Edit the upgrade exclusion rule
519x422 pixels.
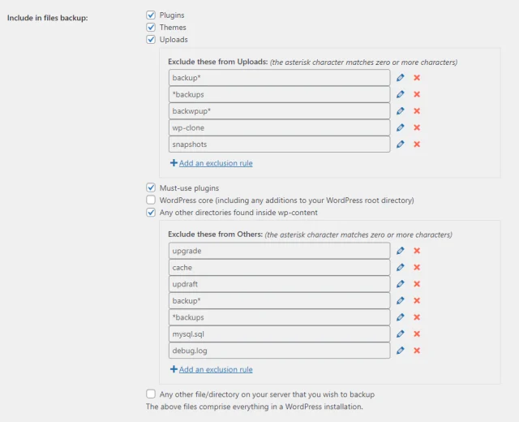[401, 251]
